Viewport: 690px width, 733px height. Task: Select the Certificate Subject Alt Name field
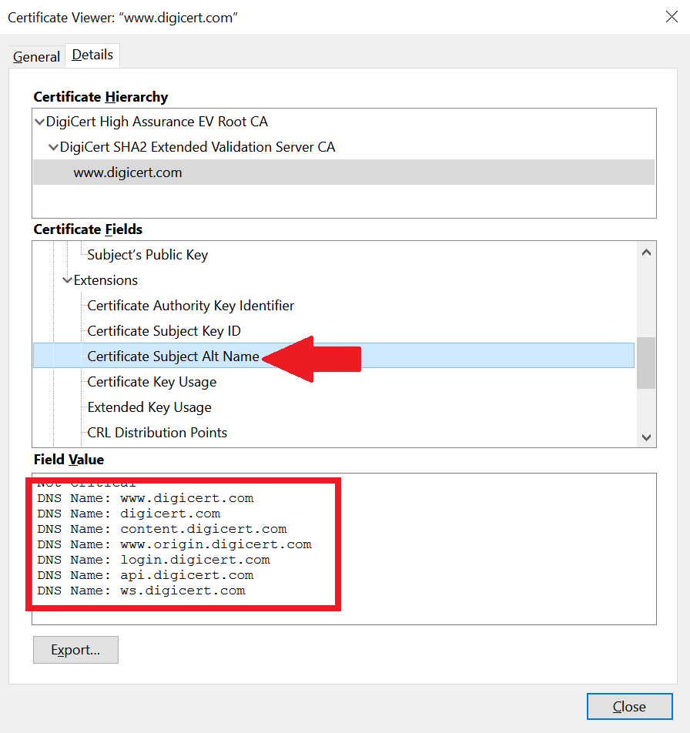pos(172,356)
